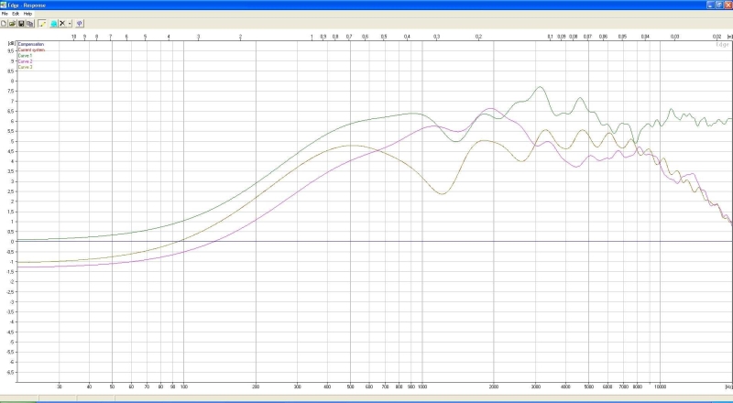Screen dimensions: 733x403
Task: Click the Copy toolbar icon
Action: pos(29,23)
